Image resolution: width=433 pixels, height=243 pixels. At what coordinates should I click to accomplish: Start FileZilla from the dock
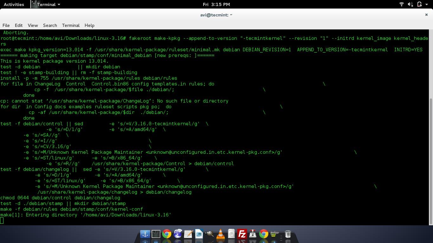pyautogui.click(x=242, y=234)
